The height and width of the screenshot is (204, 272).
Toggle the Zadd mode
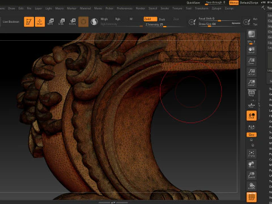[150, 19]
